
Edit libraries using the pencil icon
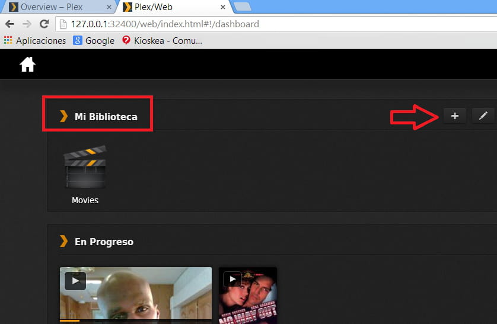click(483, 116)
